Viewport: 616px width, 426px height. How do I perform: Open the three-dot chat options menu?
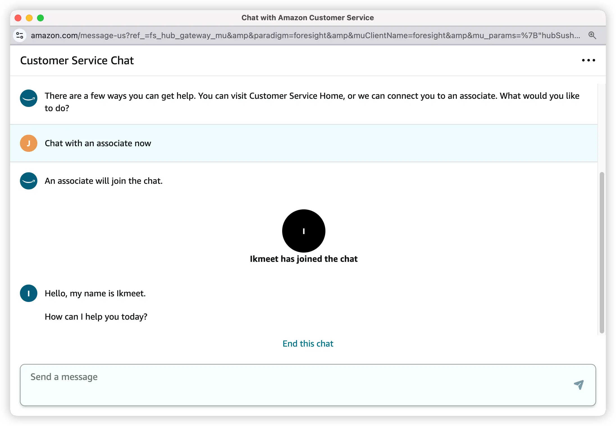click(x=588, y=60)
